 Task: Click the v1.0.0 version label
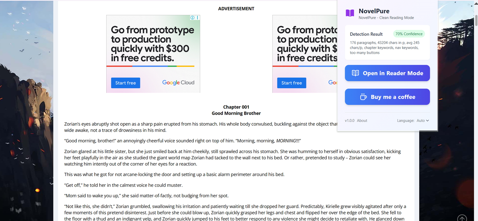click(x=350, y=120)
